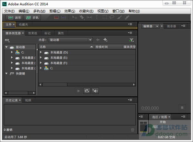Sort by the 名称 column header

(66, 47)
